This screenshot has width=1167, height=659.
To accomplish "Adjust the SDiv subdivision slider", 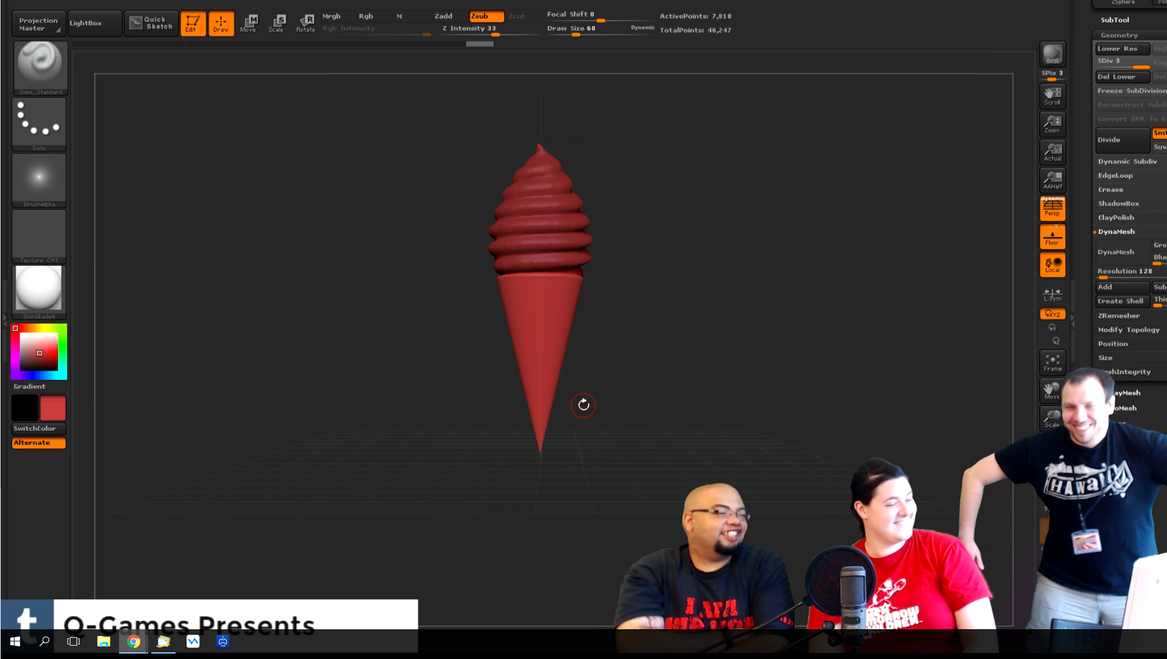I will click(x=1122, y=63).
